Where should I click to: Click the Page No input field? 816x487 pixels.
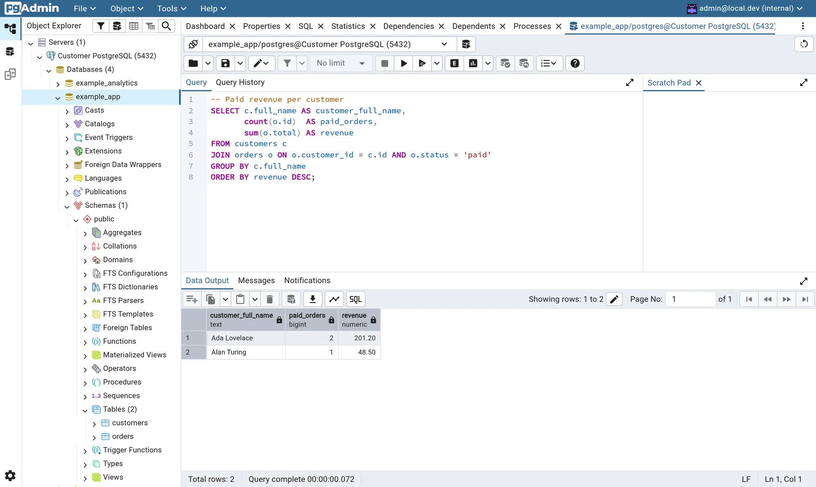[690, 299]
